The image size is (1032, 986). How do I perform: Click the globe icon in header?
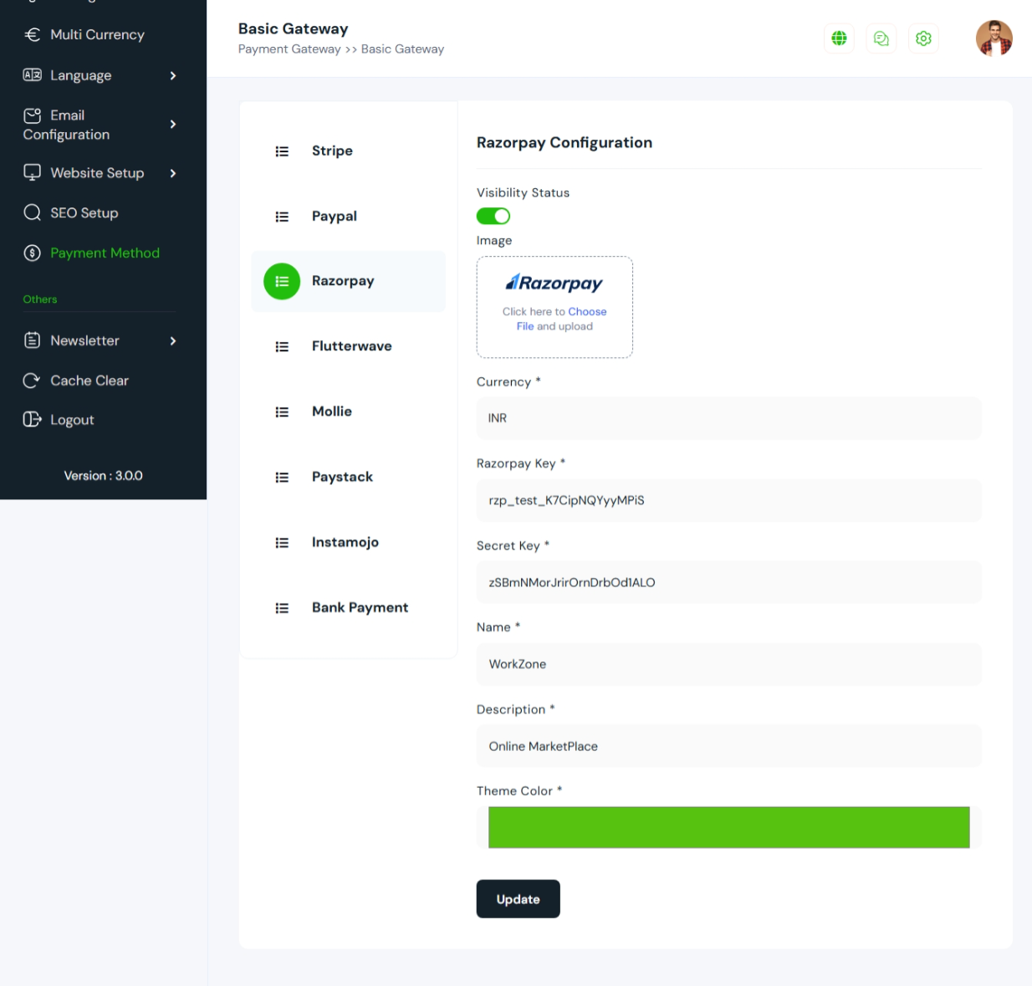[x=839, y=38]
